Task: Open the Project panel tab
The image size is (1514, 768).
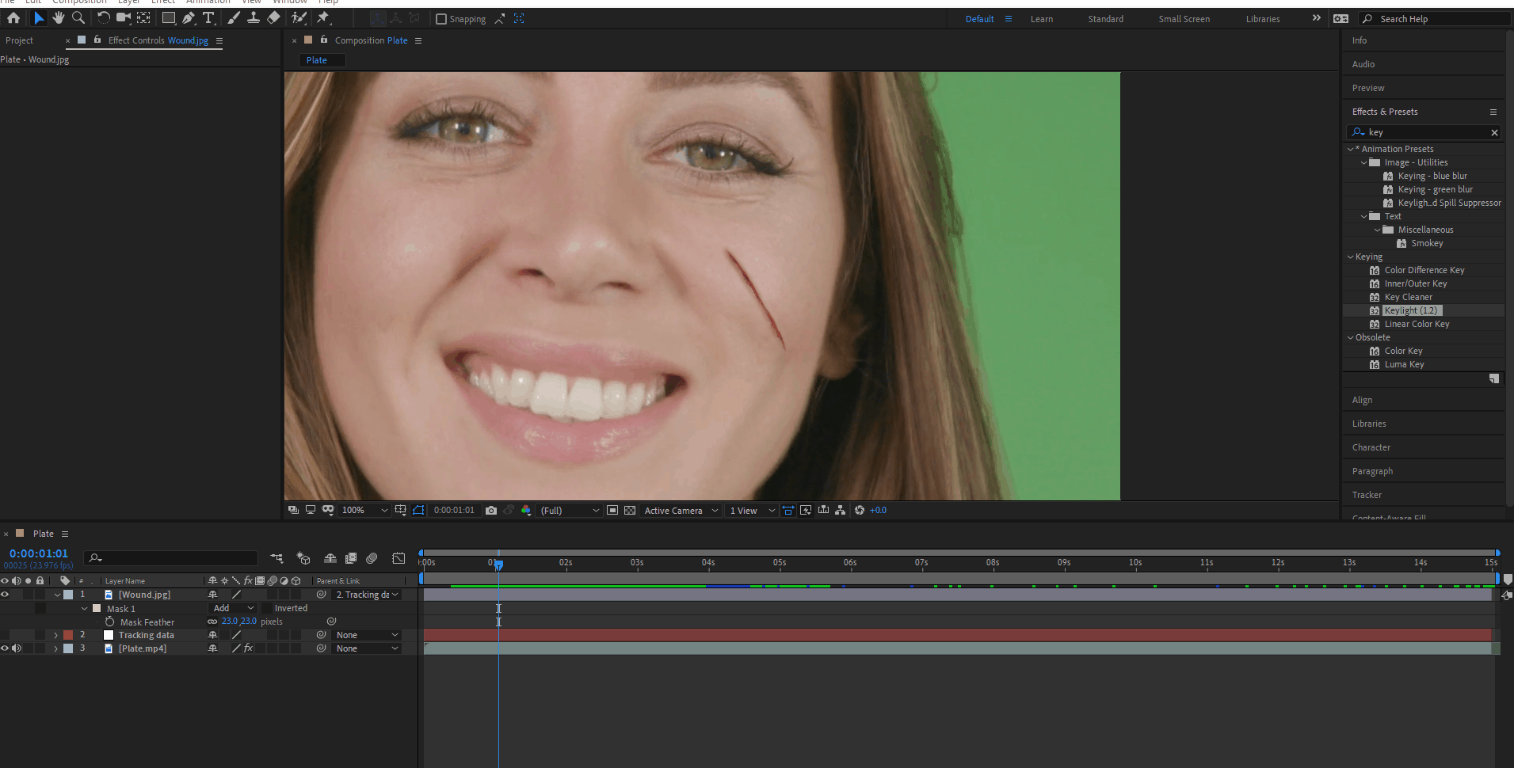Action: (x=19, y=40)
